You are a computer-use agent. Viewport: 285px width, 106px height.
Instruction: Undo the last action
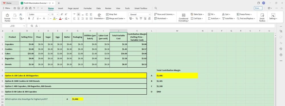coord(34,8)
